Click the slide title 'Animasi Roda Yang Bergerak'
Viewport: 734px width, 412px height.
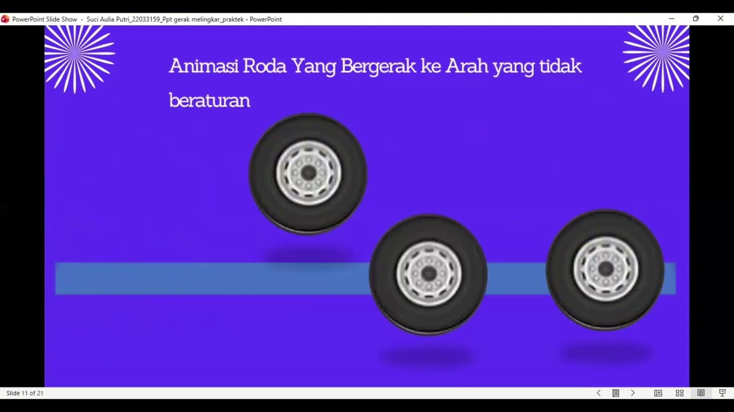(292, 66)
